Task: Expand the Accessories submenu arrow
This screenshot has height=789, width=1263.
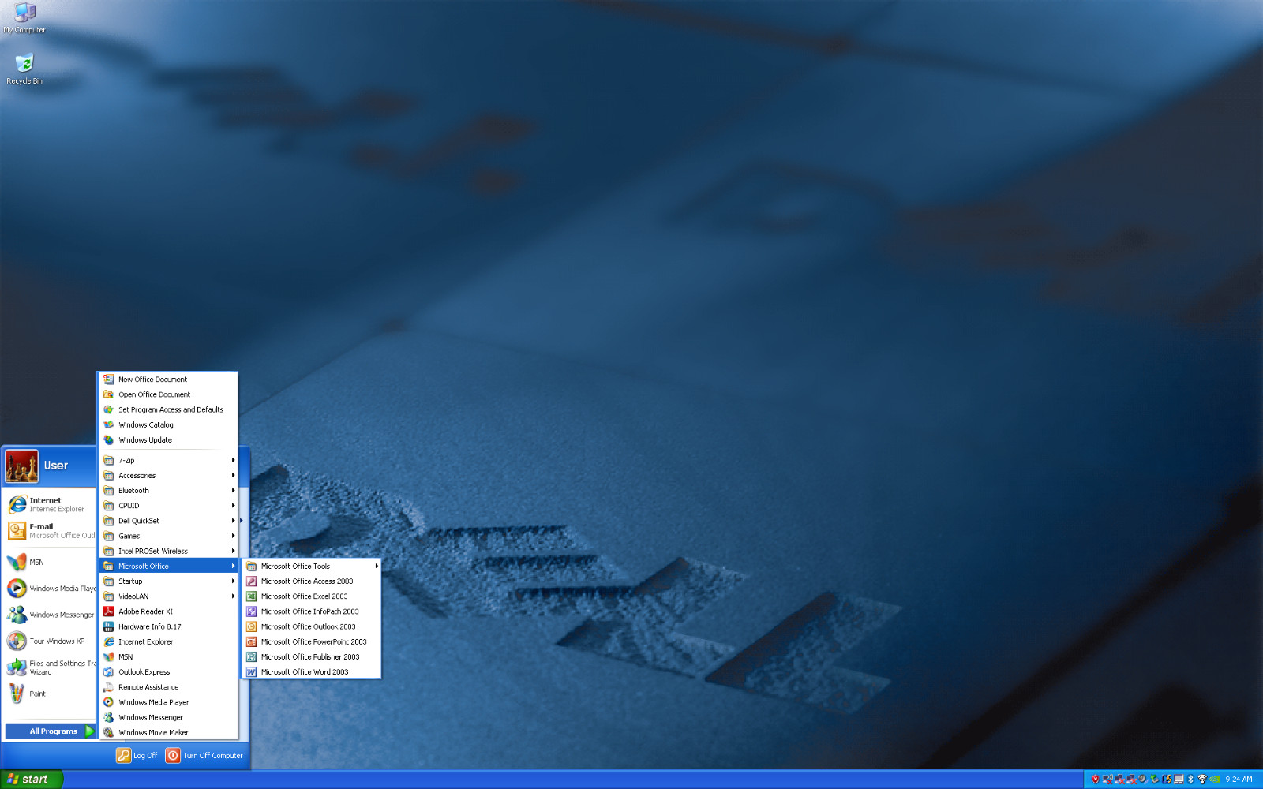Action: point(233,476)
